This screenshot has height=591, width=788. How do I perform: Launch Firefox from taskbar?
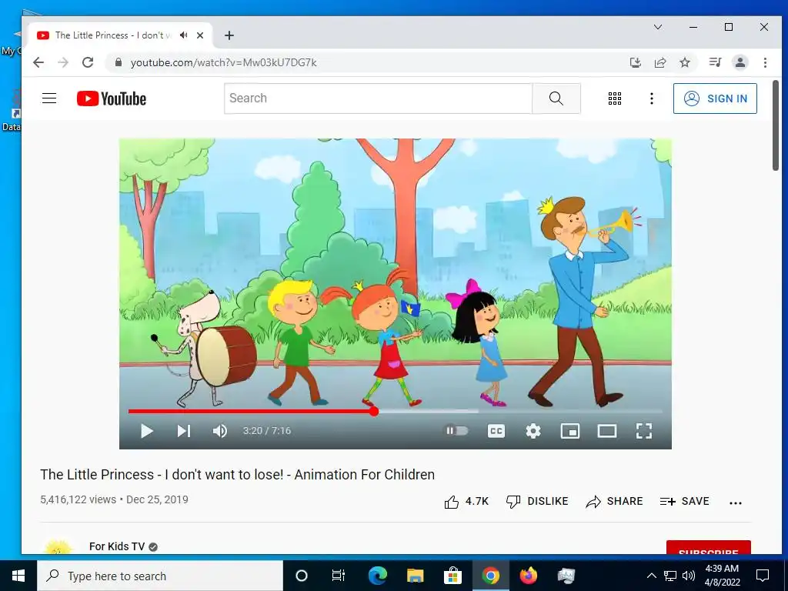[x=528, y=576]
